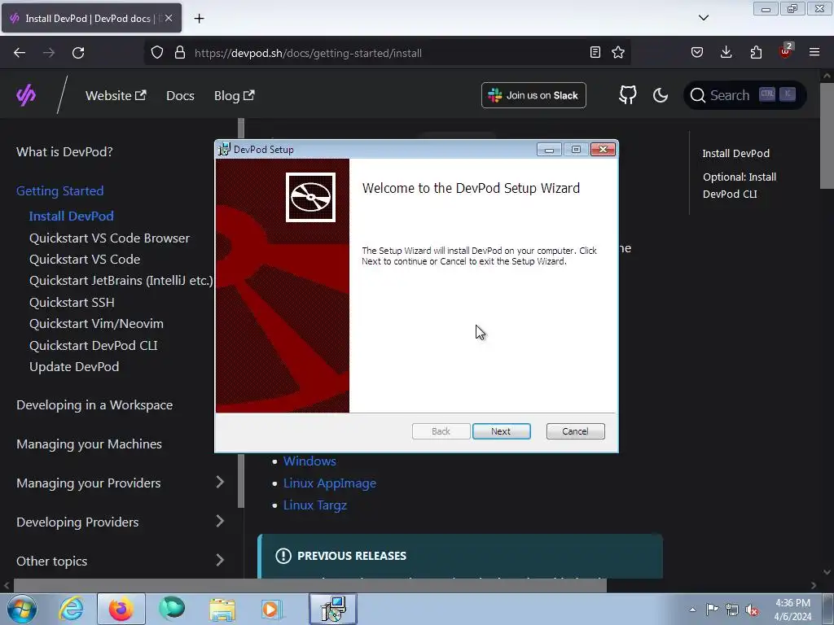Toggle reader view icon
The width and height of the screenshot is (834, 625).
pyautogui.click(x=595, y=52)
